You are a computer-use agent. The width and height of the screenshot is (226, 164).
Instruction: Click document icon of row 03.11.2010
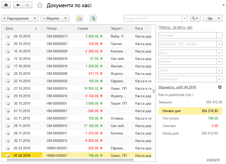pyautogui.click(x=8, y=118)
